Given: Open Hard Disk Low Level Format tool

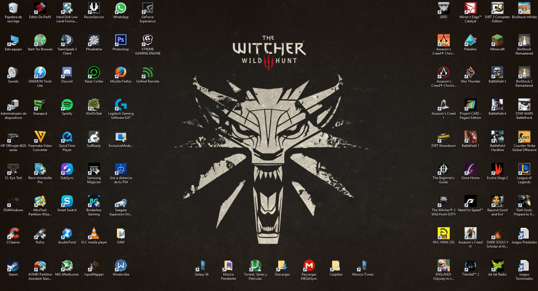Looking at the screenshot, I should point(67,8).
